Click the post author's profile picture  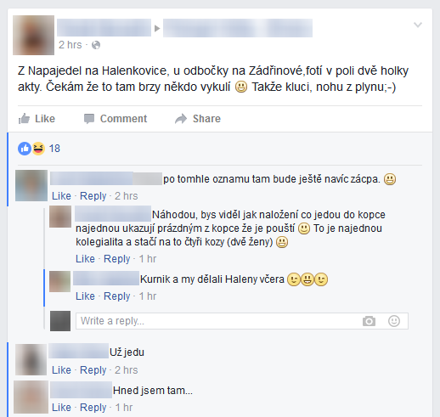34,35
